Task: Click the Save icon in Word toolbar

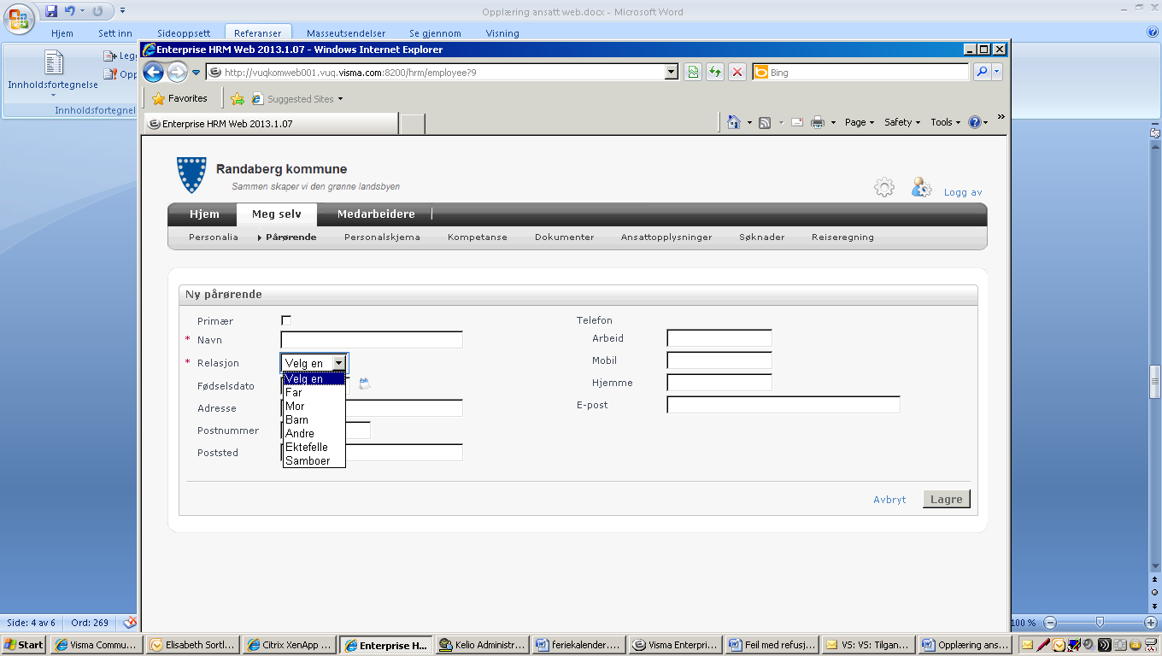Action: tap(51, 11)
